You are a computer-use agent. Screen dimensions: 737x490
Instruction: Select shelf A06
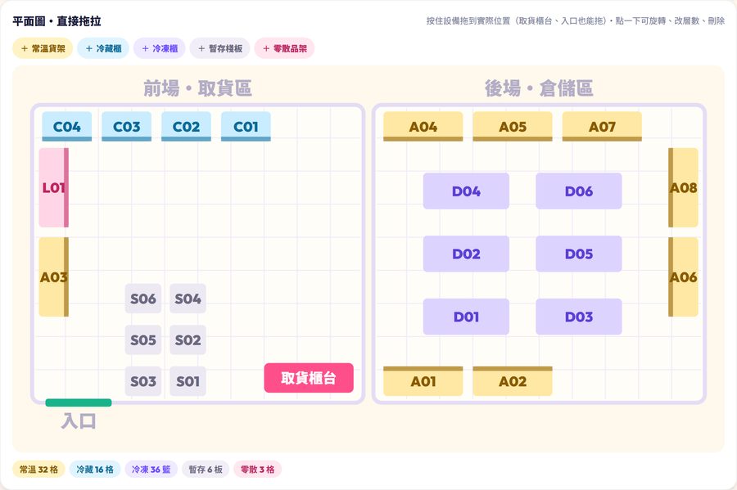point(684,277)
